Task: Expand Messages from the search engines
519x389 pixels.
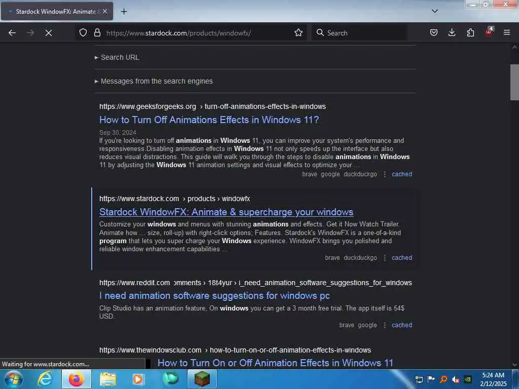Action: (154, 81)
